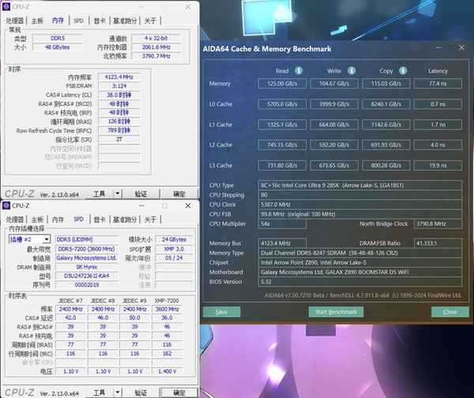Click CPU Clock value 5387.0 MHz

point(360,205)
